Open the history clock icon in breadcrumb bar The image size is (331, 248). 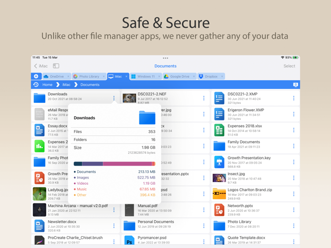36,84
